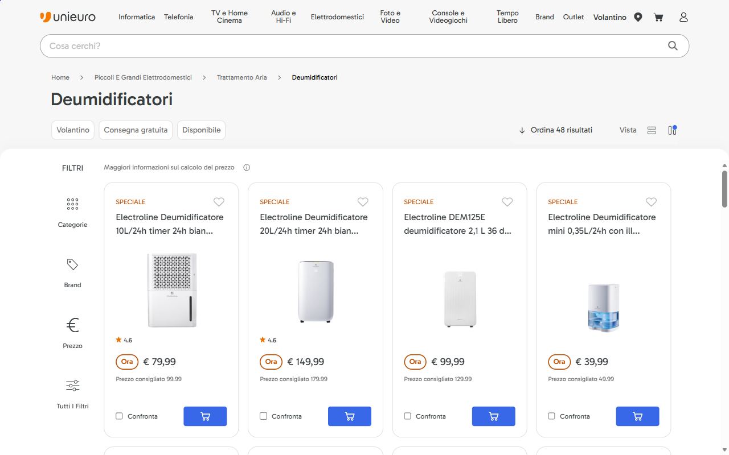Open the Outlet menu item

pos(574,17)
